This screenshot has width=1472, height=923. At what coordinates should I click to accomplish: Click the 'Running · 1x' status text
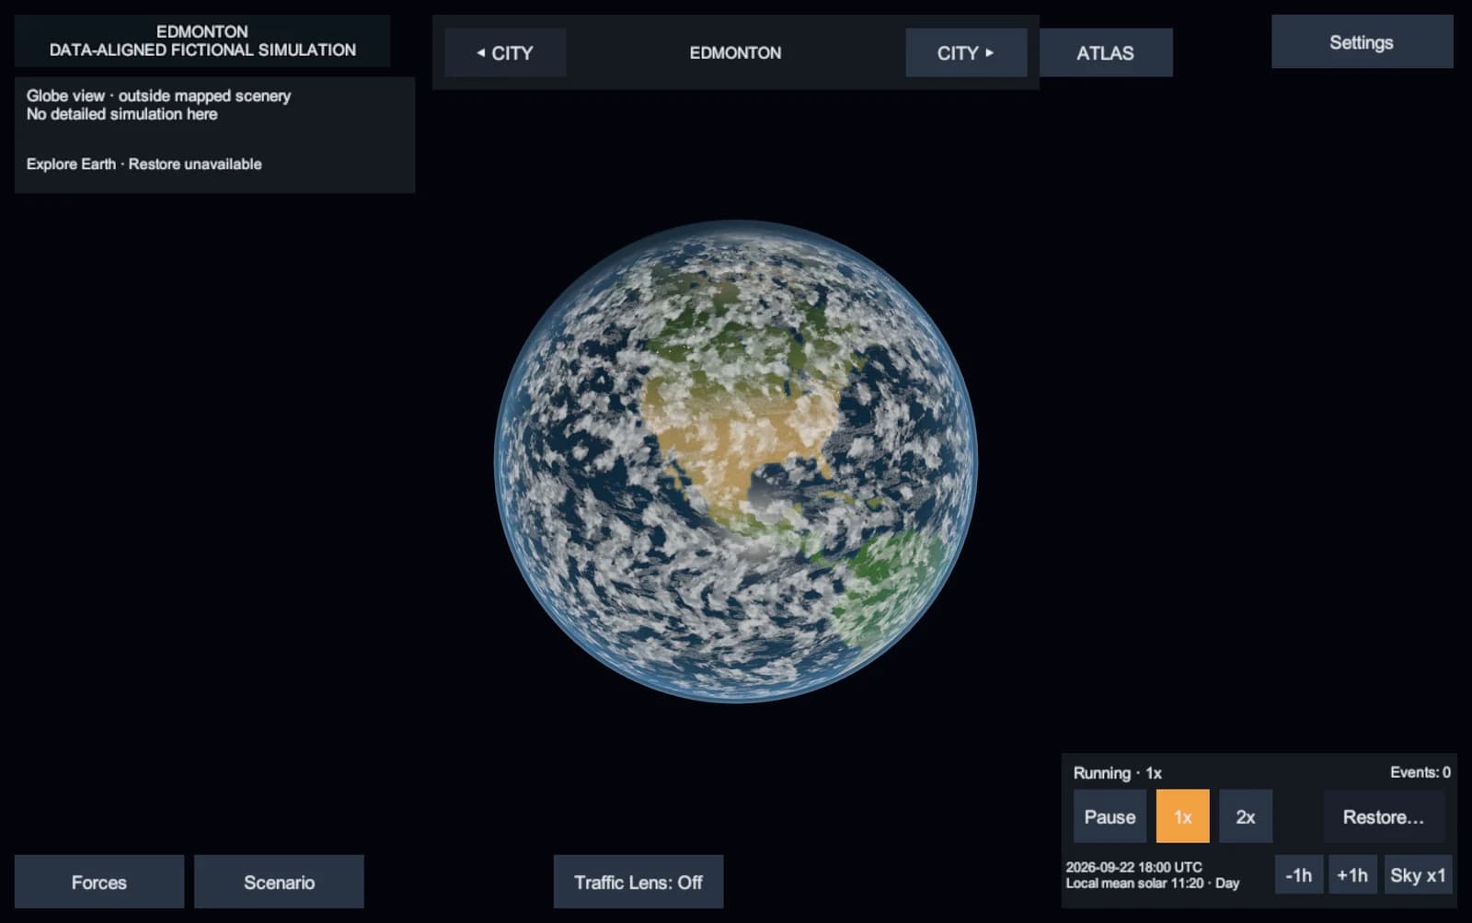[x=1118, y=772]
